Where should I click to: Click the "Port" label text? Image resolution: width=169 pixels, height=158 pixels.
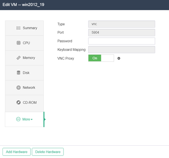61,33
